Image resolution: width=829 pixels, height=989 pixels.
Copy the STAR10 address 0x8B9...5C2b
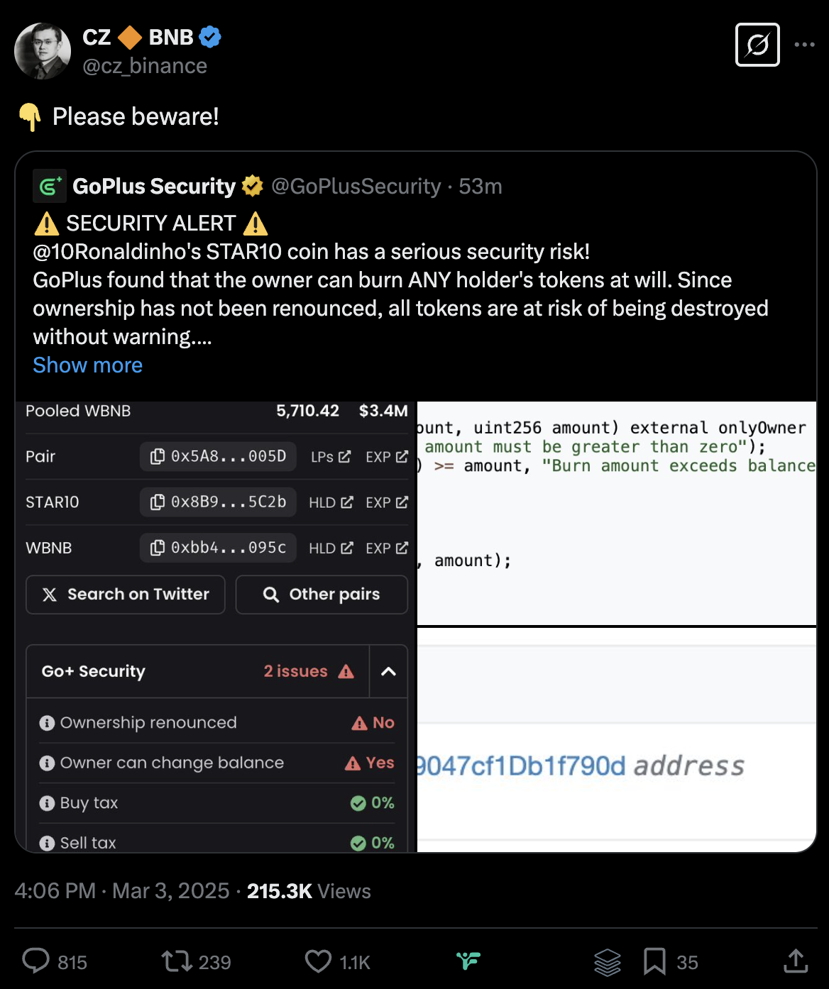coord(218,502)
